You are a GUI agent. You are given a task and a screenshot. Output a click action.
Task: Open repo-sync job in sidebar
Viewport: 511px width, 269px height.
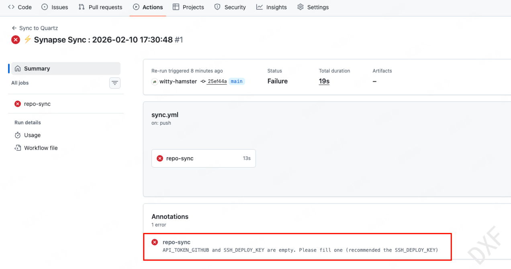(x=37, y=104)
